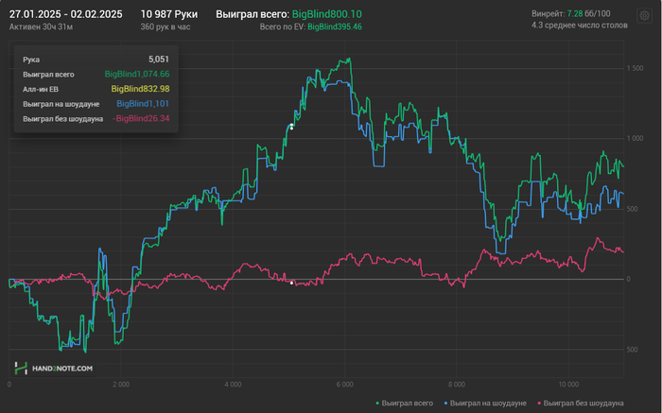Click the white marker on the red line
Screen dimensions: 662x413
[291, 283]
